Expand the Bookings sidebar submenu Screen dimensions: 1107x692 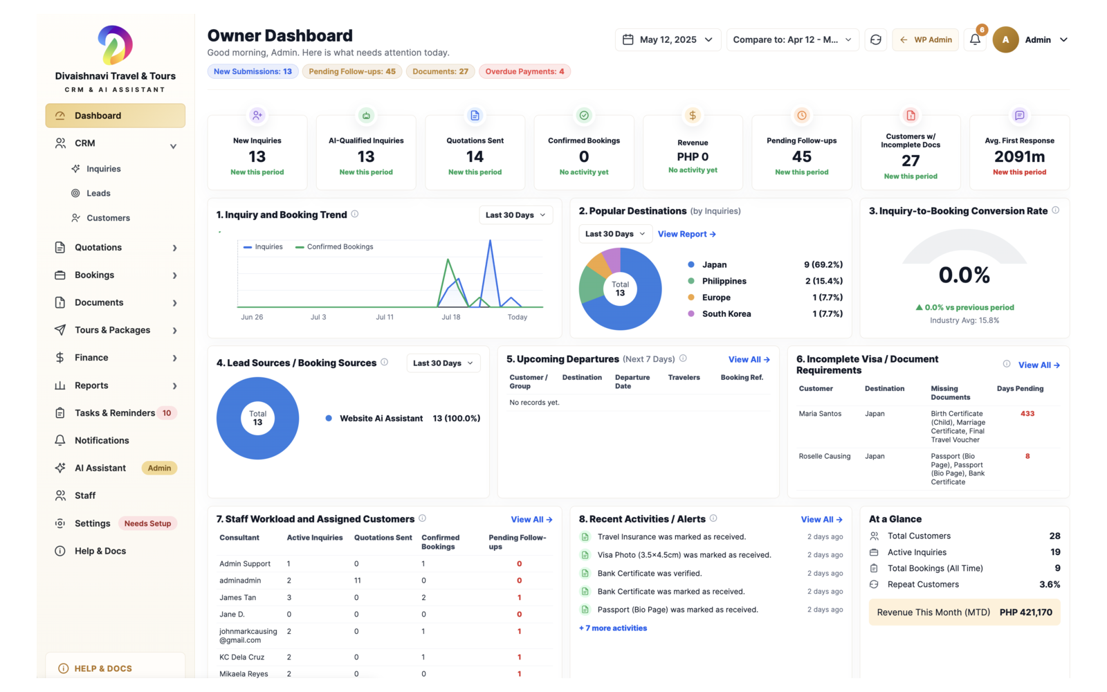(x=174, y=275)
